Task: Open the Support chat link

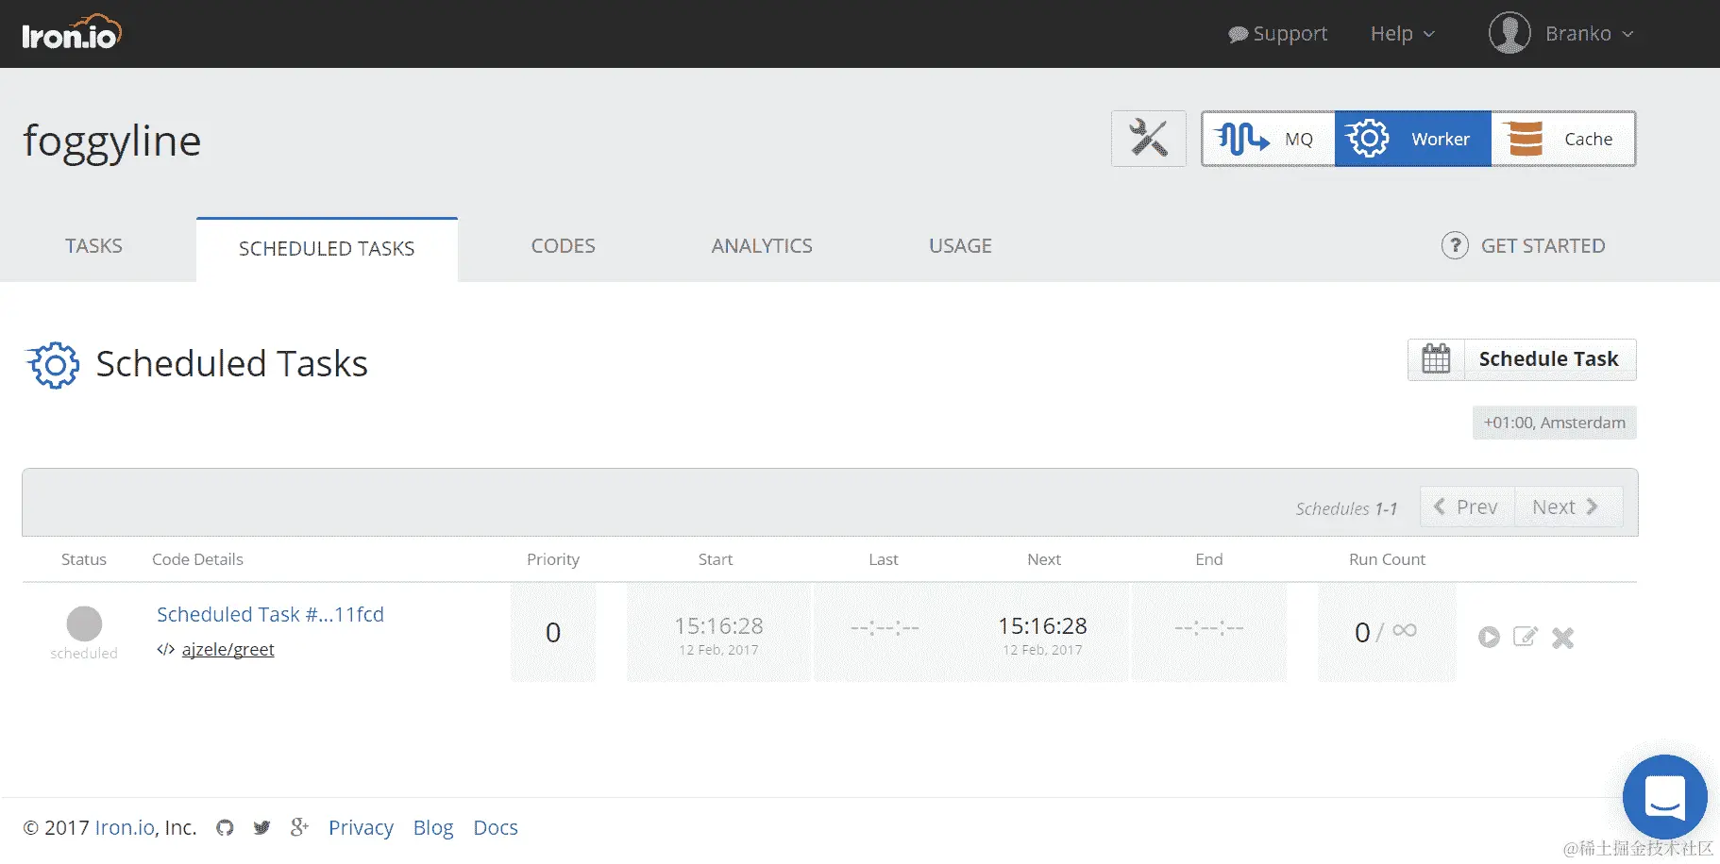Action: (x=1278, y=34)
